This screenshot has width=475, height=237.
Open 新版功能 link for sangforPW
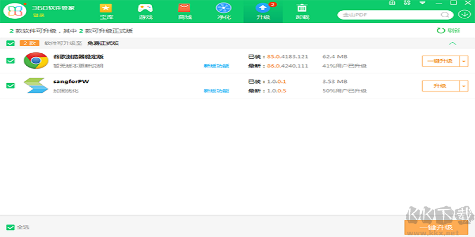(x=217, y=91)
